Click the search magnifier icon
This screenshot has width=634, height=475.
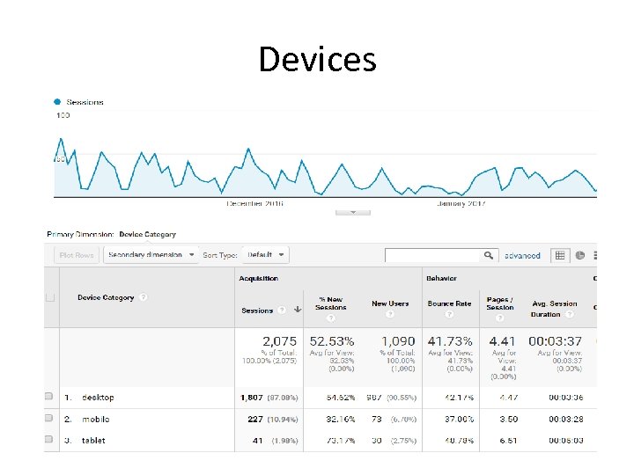(489, 255)
